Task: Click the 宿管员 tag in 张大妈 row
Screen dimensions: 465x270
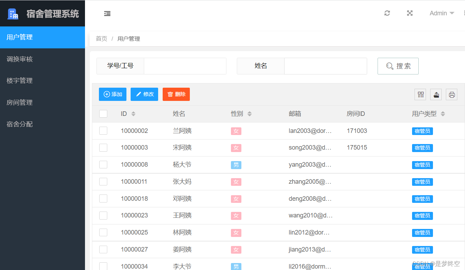Action: 423,182
